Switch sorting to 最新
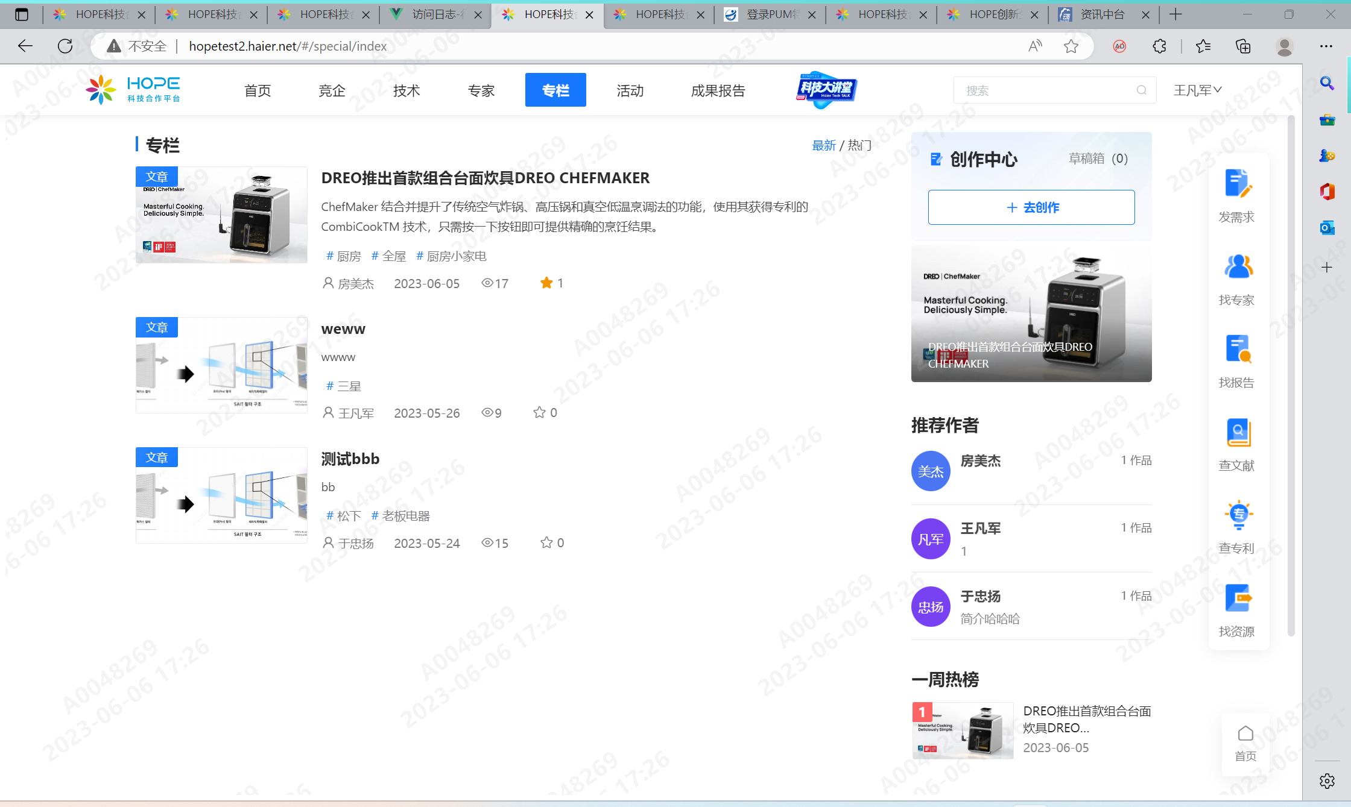 click(824, 145)
